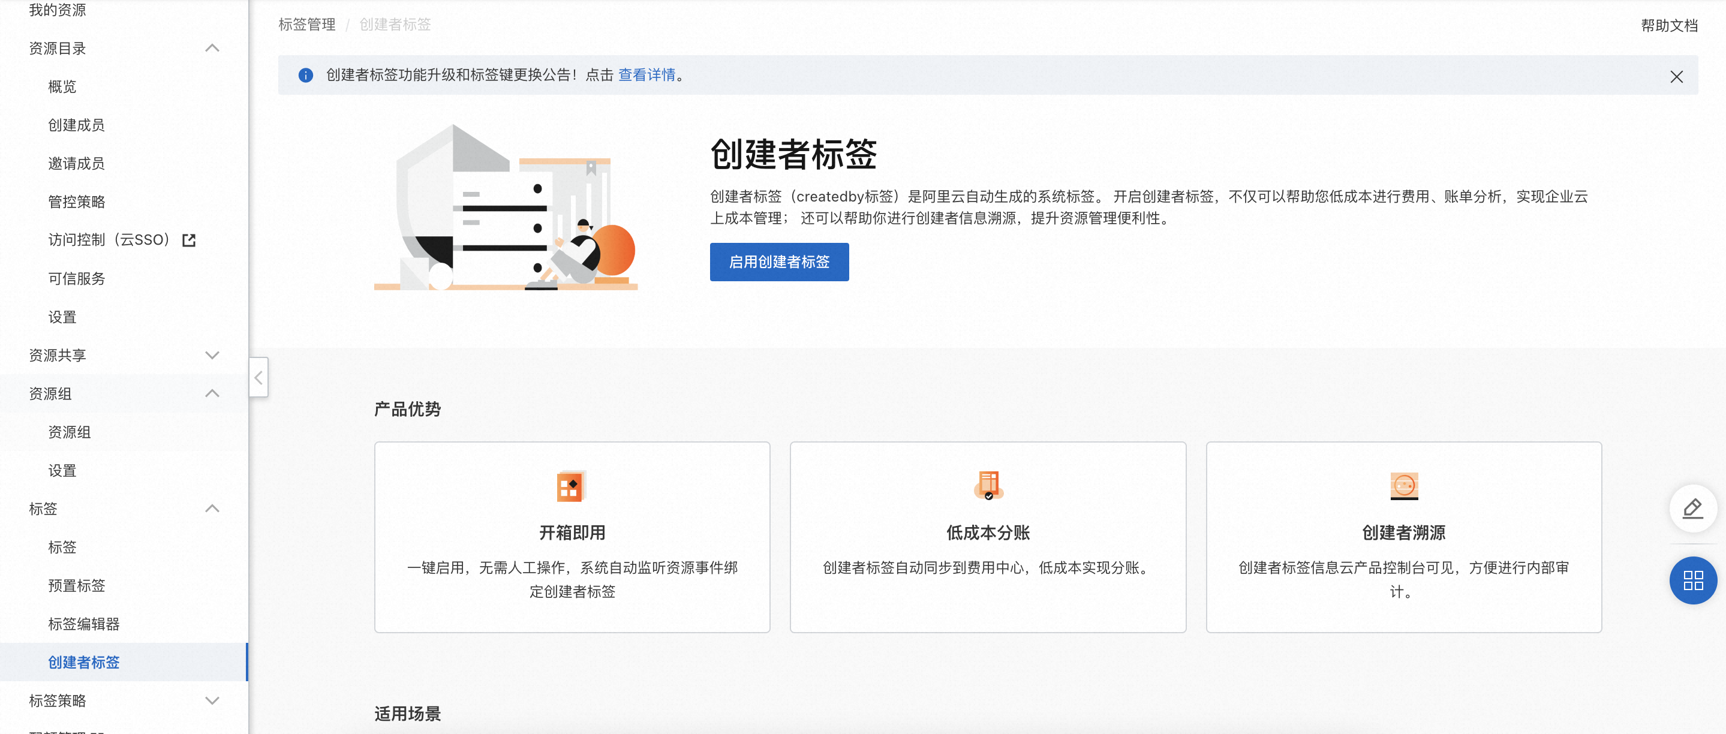Image resolution: width=1726 pixels, height=734 pixels.
Task: Click the 开箱即用 feature card icon
Action: pyautogui.click(x=572, y=486)
